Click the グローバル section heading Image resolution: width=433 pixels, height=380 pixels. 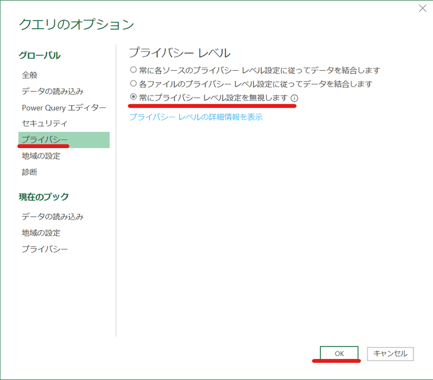tap(40, 55)
